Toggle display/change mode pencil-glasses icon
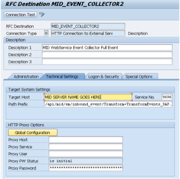This screenshot has height=179, width=180. pos(42,14)
